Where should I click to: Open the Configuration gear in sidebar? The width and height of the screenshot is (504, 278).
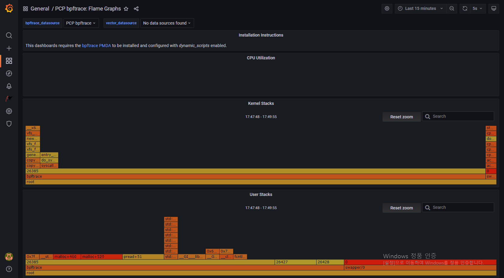point(9,111)
